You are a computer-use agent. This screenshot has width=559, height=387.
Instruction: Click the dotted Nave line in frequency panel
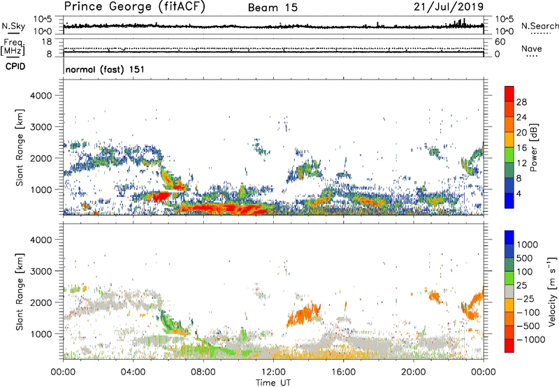(x=273, y=48)
